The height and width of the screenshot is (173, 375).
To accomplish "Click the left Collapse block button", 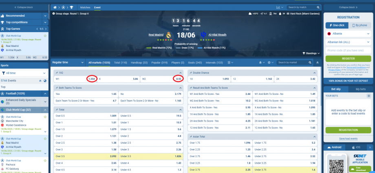I will pyautogui.click(x=24, y=7).
